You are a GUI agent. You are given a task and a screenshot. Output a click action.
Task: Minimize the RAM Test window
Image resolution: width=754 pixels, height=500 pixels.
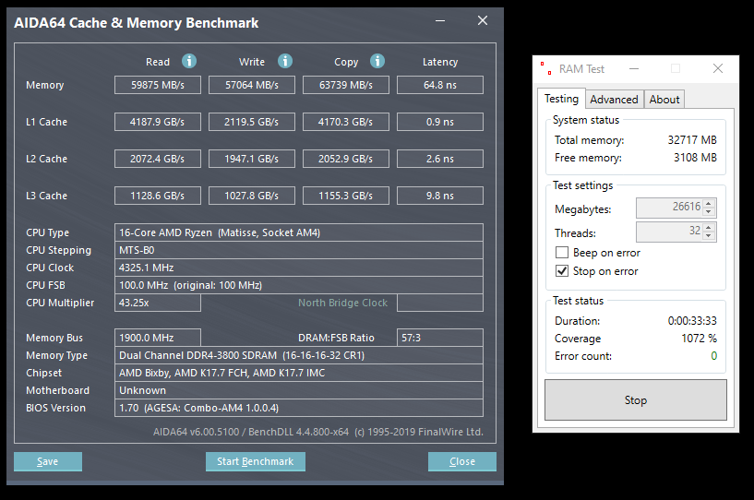[x=634, y=69]
